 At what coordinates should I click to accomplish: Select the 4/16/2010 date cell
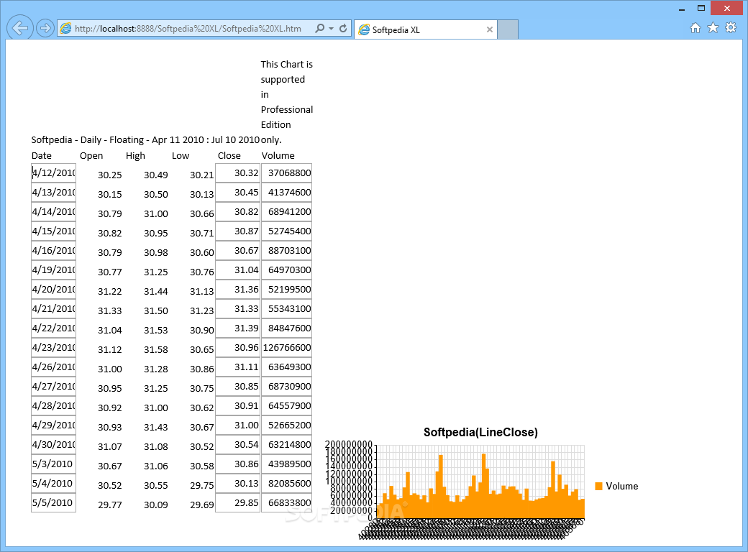53,250
